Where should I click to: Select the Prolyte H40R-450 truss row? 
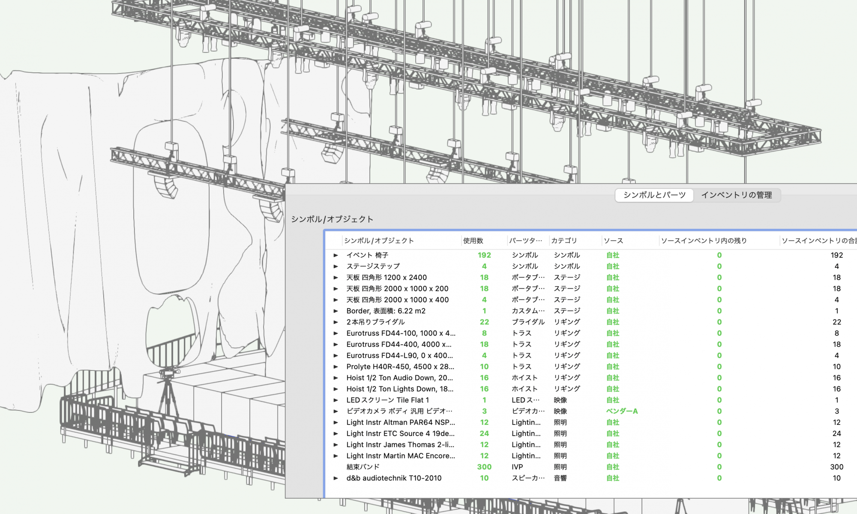click(x=400, y=367)
